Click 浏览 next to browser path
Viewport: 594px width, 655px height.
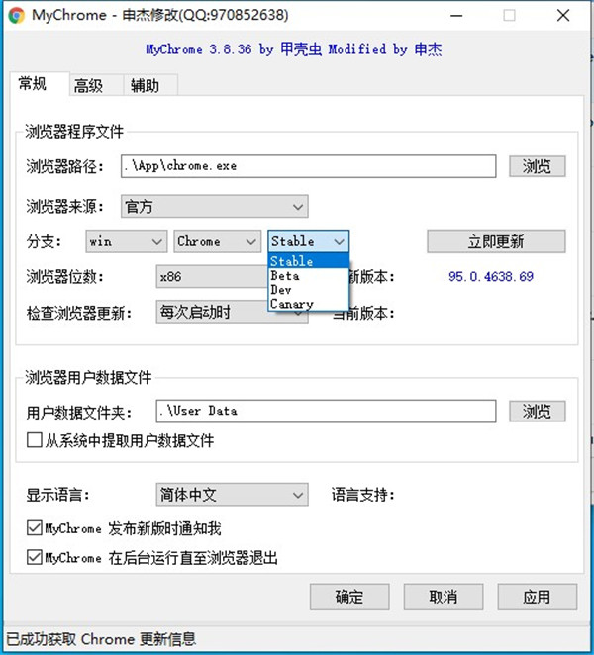538,166
